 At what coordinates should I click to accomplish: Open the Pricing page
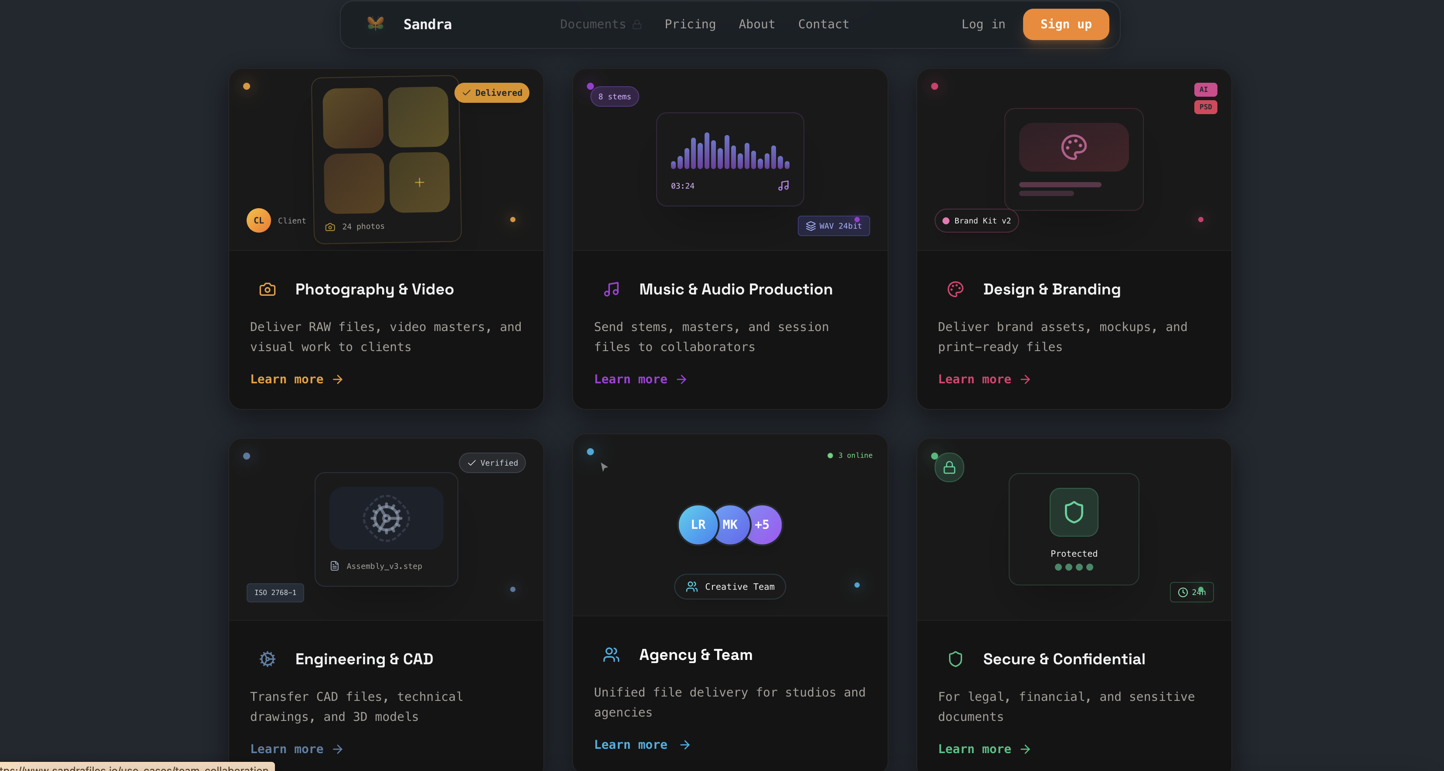click(689, 24)
